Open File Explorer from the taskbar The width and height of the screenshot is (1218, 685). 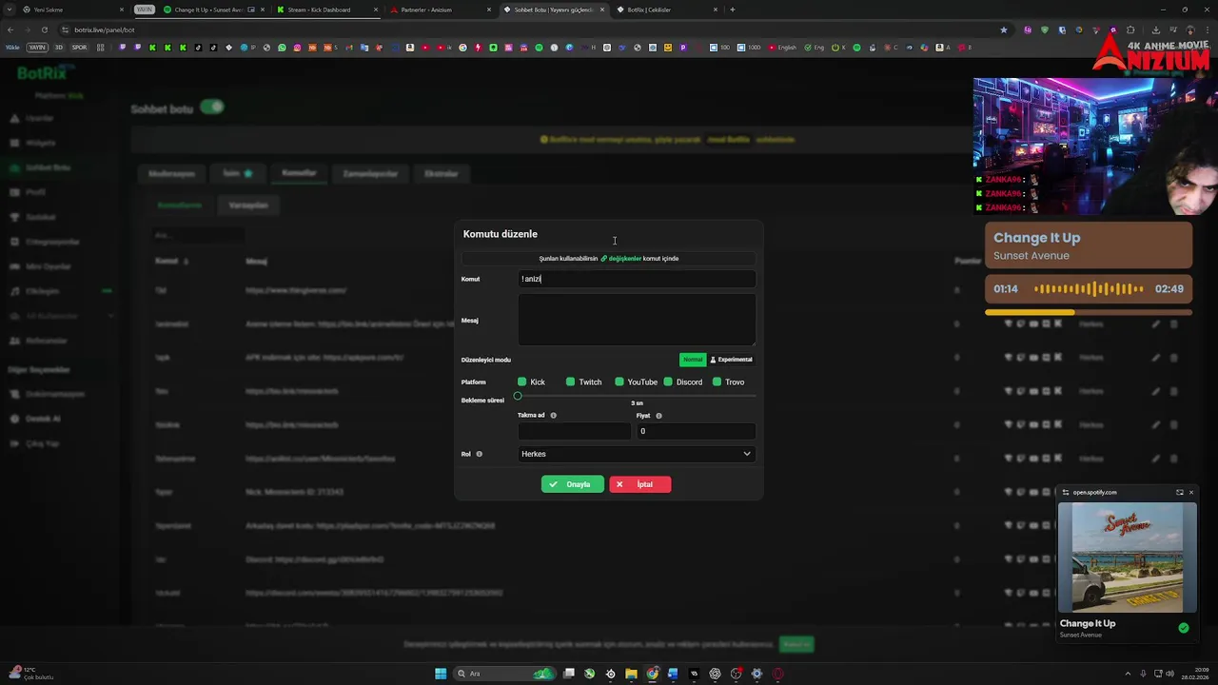[631, 674]
